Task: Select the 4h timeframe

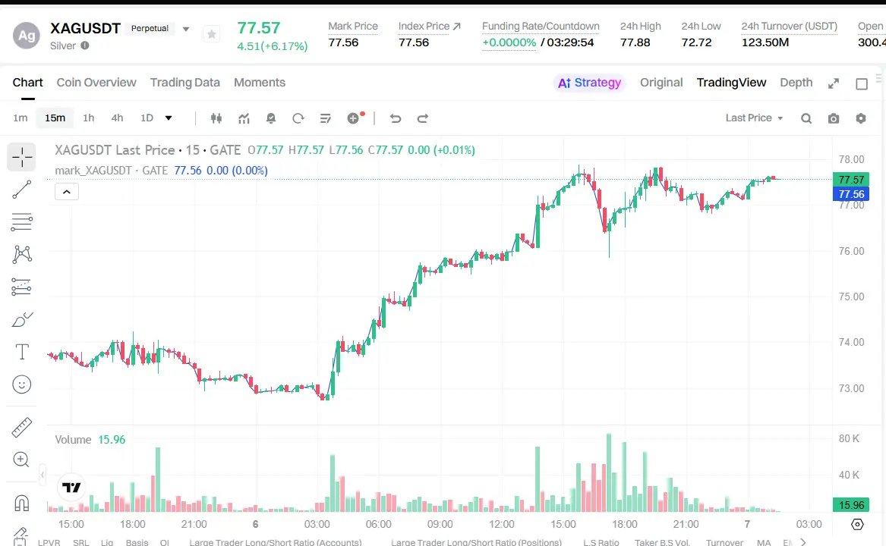Action: click(x=117, y=118)
